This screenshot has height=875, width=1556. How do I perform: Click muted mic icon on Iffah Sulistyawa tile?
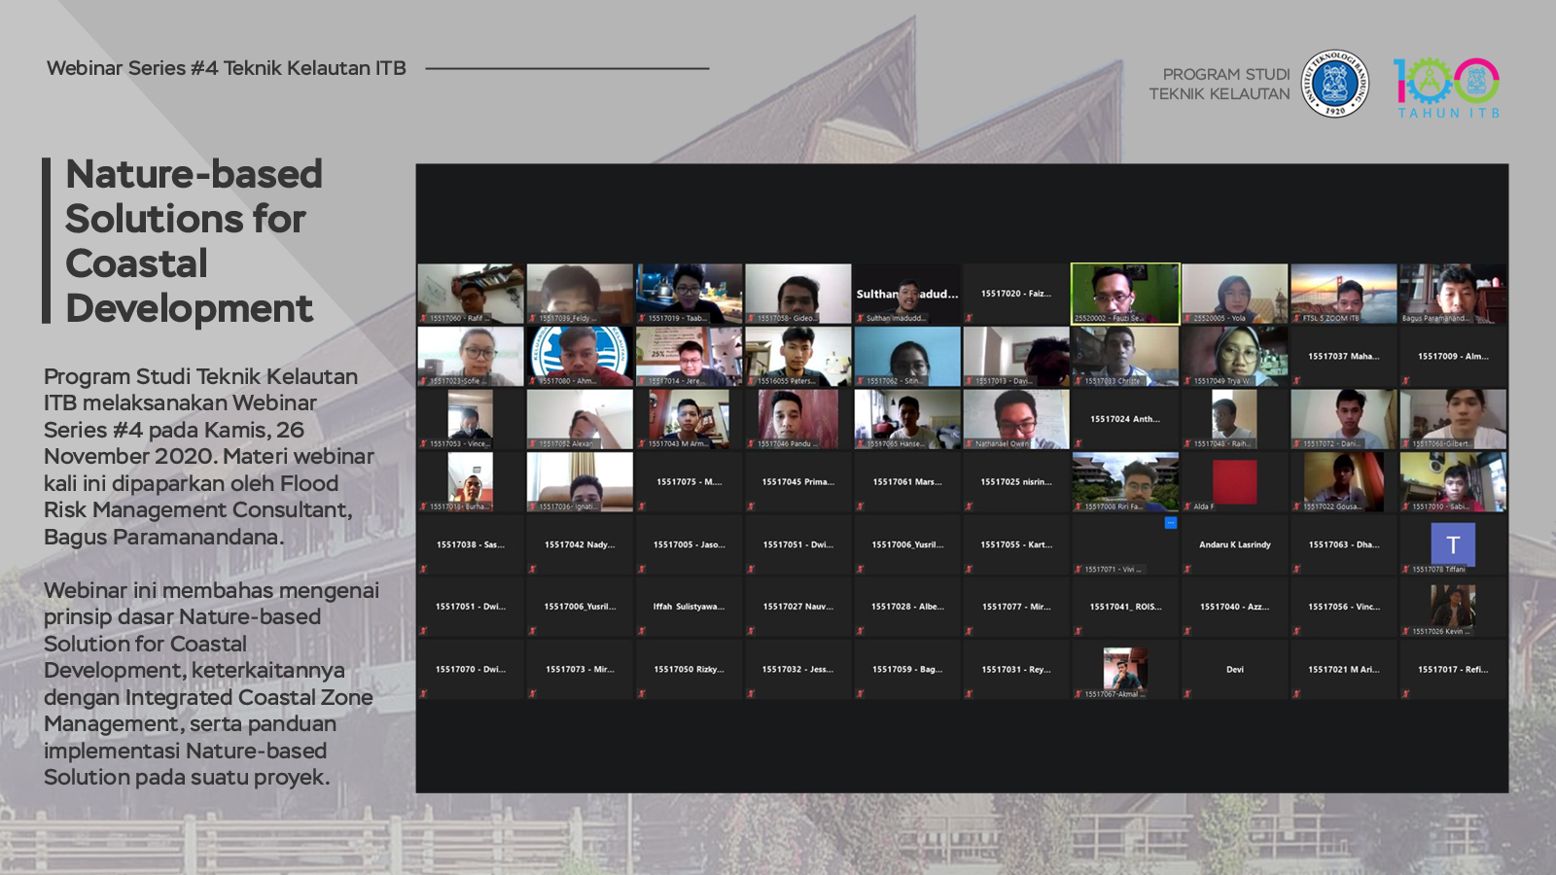click(642, 631)
